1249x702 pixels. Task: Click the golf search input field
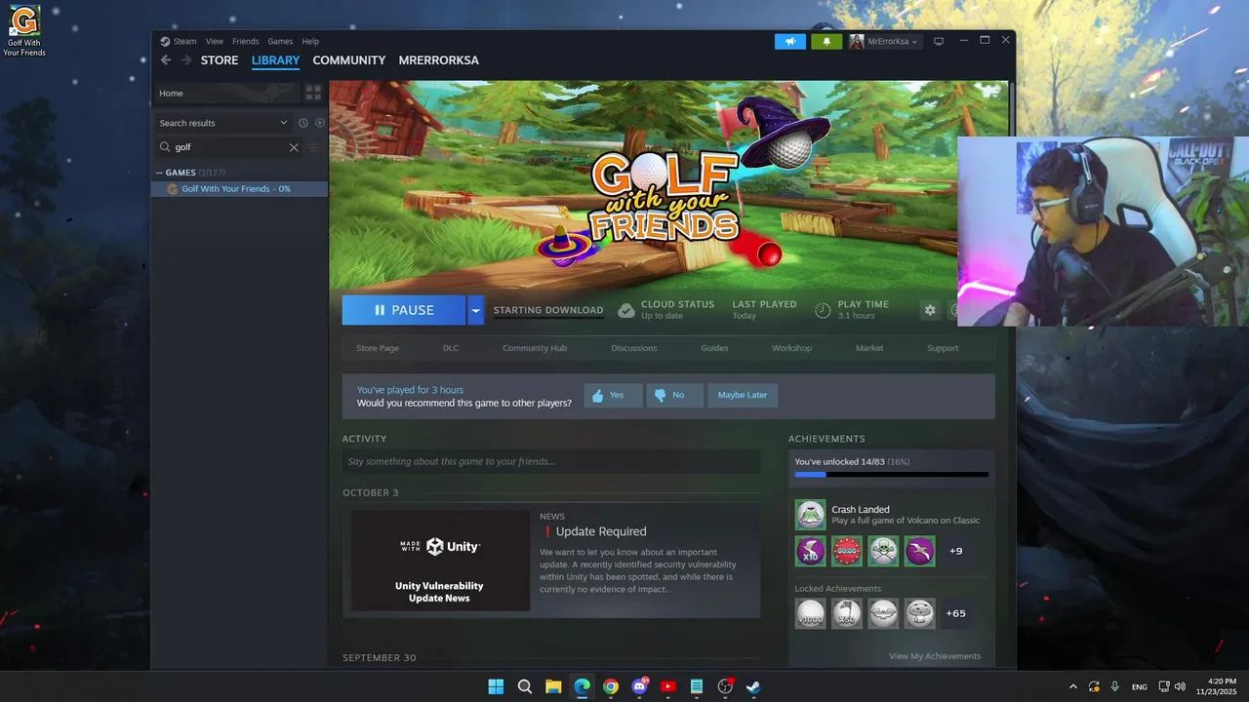tap(230, 147)
